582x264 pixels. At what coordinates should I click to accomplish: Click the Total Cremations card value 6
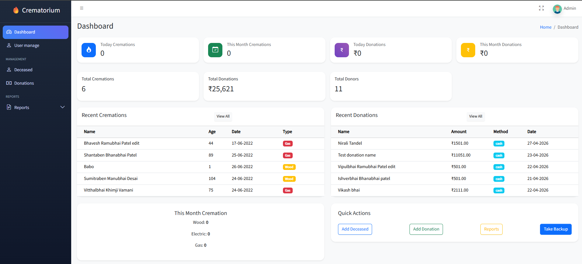pyautogui.click(x=84, y=89)
